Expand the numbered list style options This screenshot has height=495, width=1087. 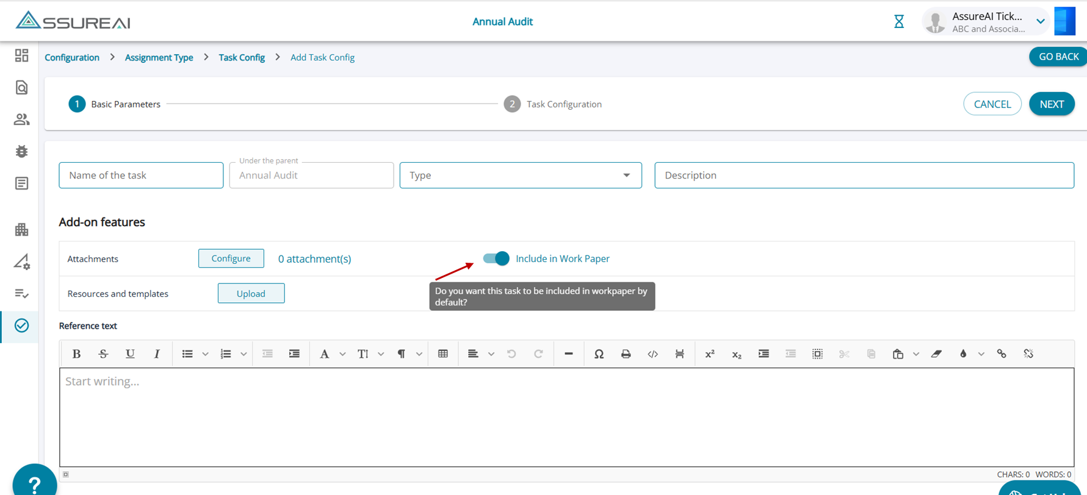pos(244,354)
